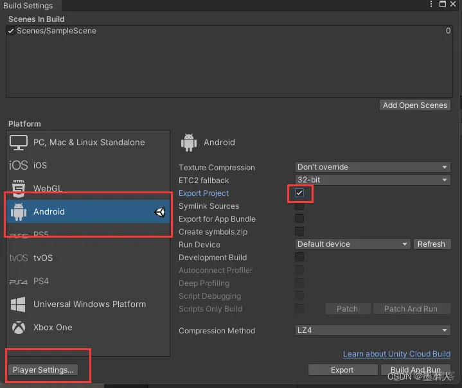Open Texture Compression dropdown
This screenshot has width=462, height=388.
click(x=373, y=167)
